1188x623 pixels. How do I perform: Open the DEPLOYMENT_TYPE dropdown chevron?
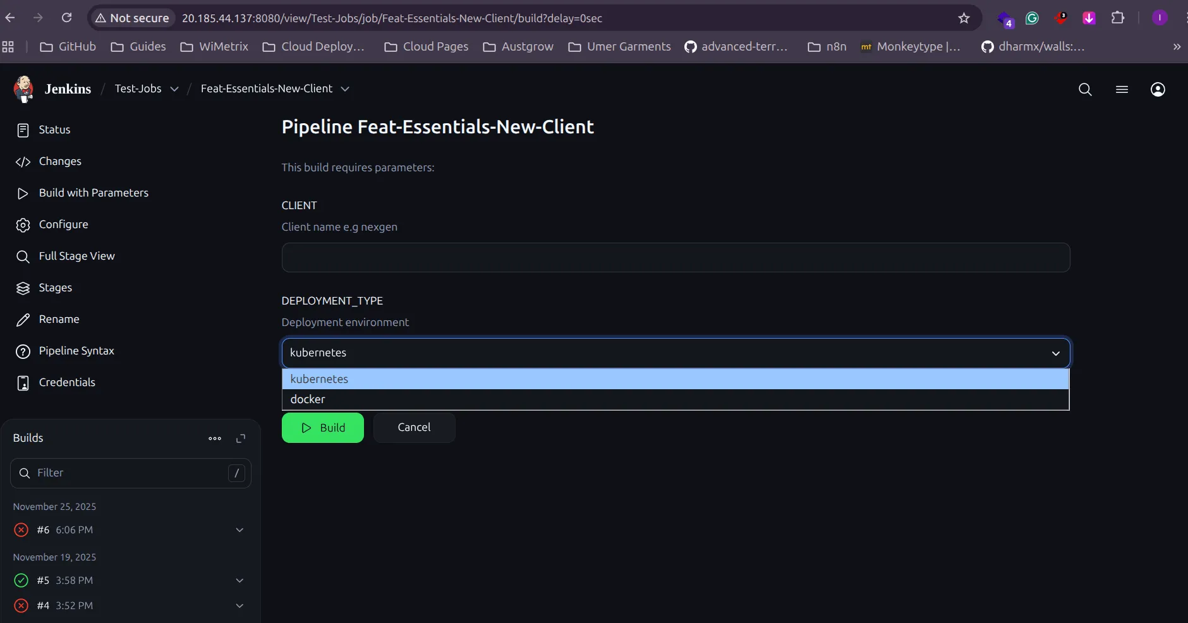click(x=1054, y=353)
